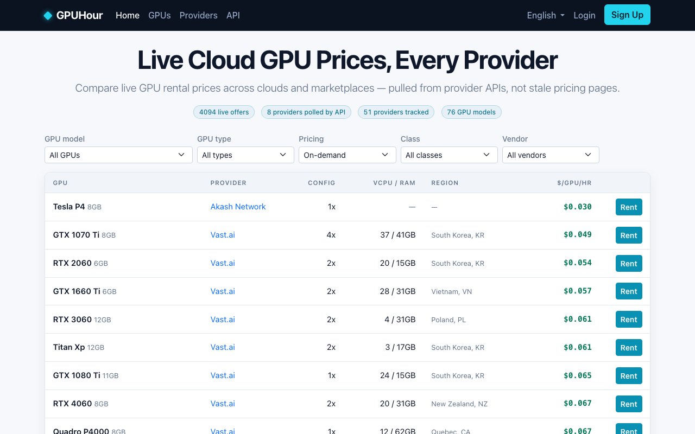
Task: Click the New Zealand, NZ region cell
Action: click(459, 404)
